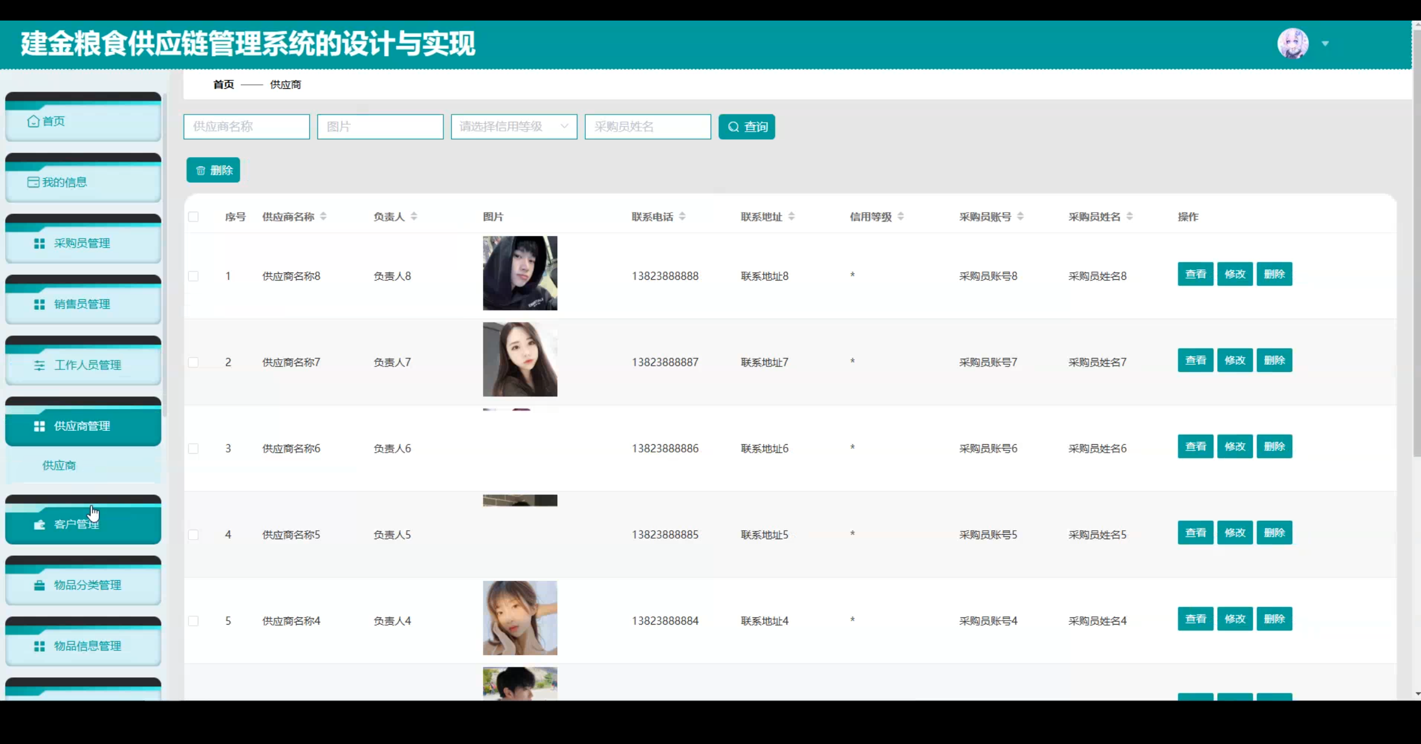Open the 请选择信用等级 dropdown

coord(513,126)
